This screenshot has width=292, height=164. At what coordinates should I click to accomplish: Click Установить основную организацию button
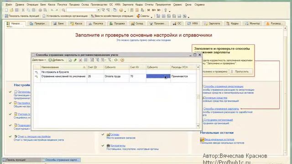(65, 16)
